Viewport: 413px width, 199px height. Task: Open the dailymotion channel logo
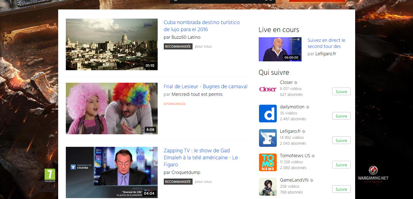click(x=268, y=114)
